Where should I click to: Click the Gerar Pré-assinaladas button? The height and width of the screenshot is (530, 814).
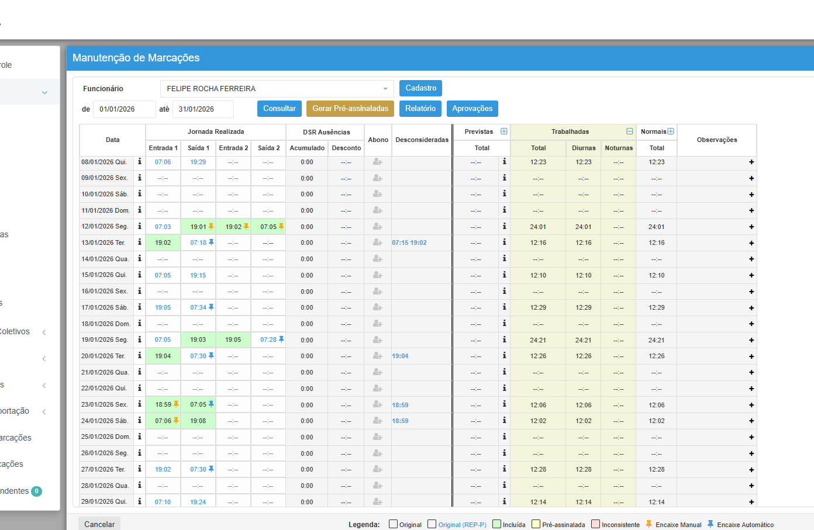350,109
